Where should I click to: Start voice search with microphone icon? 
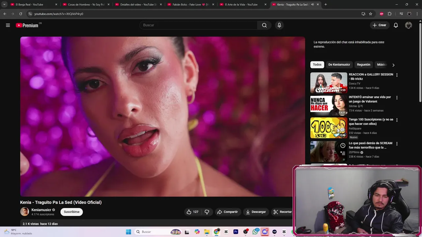point(279,25)
